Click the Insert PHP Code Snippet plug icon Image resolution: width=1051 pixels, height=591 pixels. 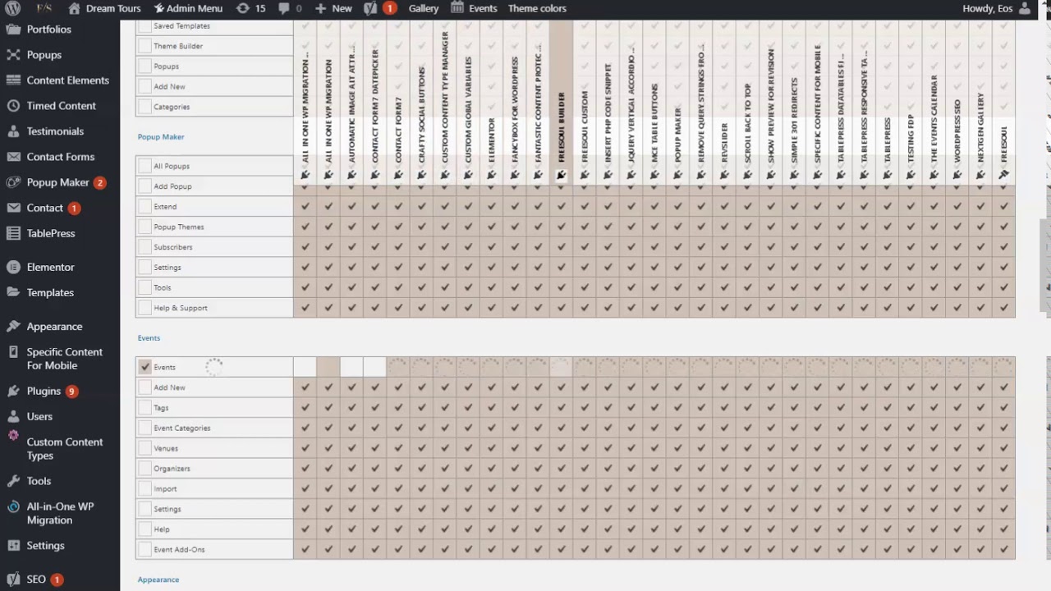[608, 175]
